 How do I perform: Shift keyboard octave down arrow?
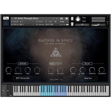pos(4,93)
